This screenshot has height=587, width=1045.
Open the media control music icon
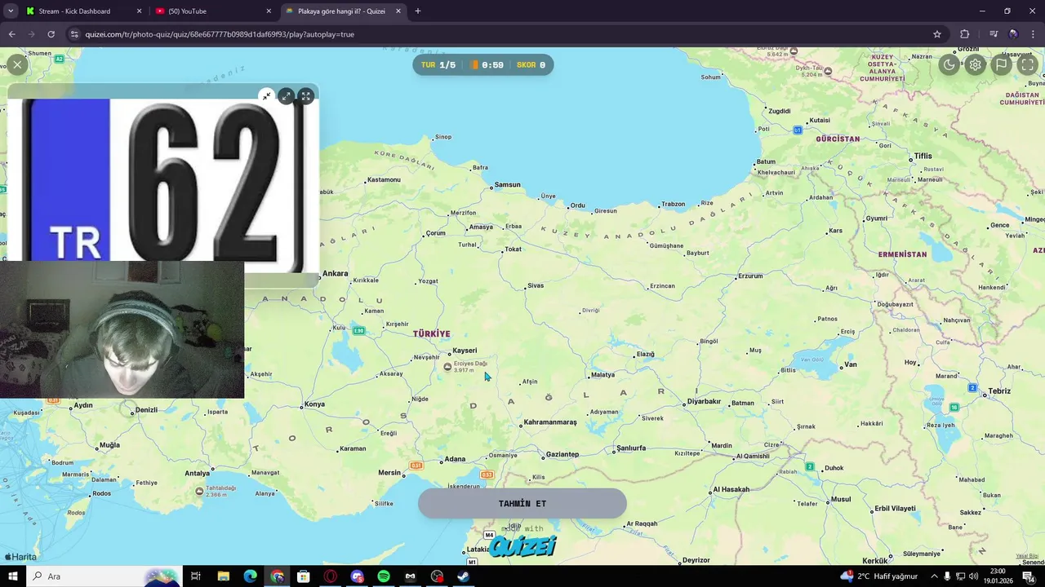tap(994, 34)
